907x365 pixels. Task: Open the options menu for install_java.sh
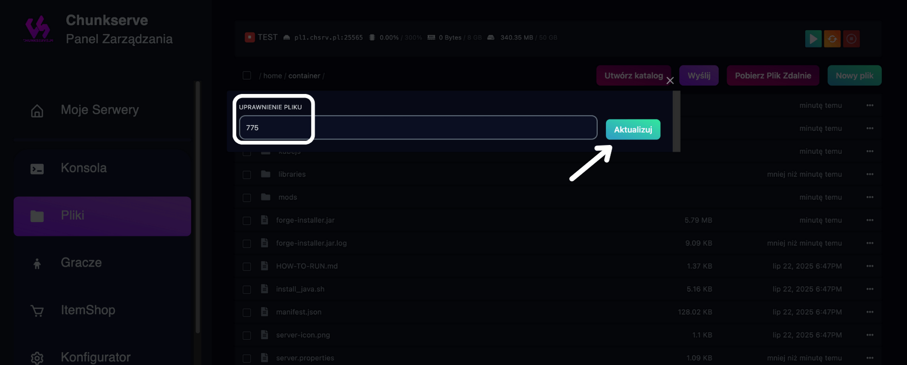tap(870, 289)
